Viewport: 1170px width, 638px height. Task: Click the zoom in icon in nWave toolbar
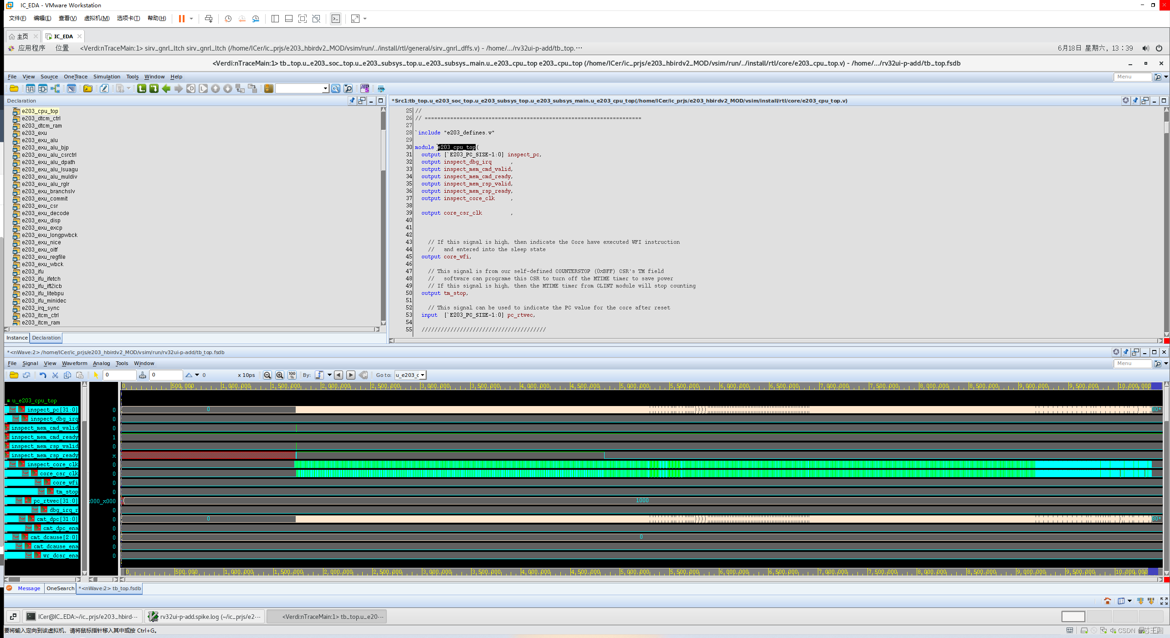pos(280,375)
